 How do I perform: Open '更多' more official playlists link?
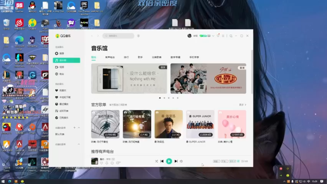(x=242, y=105)
